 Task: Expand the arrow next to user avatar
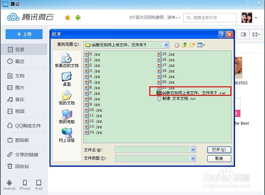tap(256, 18)
